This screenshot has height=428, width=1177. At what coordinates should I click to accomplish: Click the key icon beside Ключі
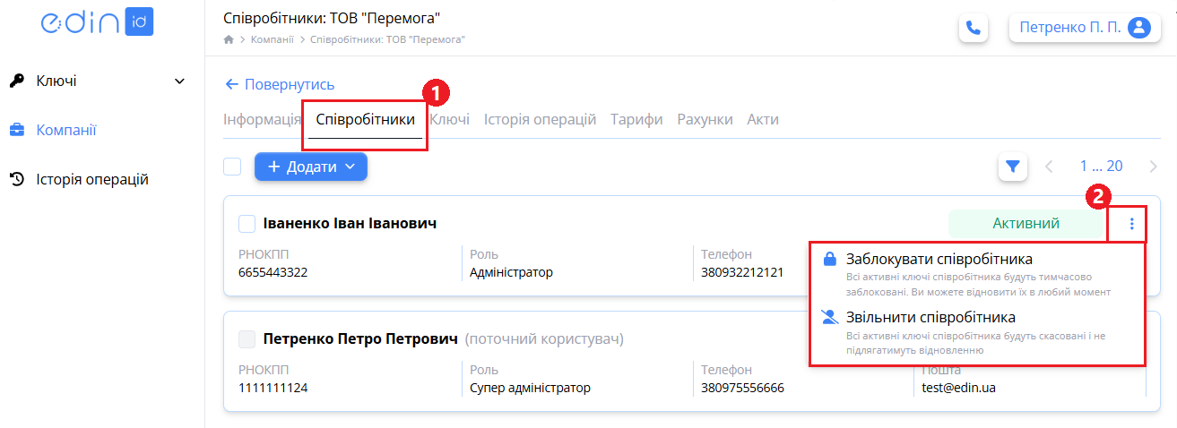point(17,81)
